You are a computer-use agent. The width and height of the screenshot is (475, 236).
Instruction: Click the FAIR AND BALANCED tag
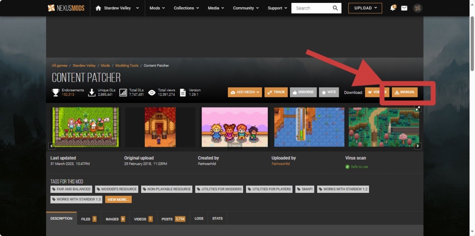click(71, 189)
